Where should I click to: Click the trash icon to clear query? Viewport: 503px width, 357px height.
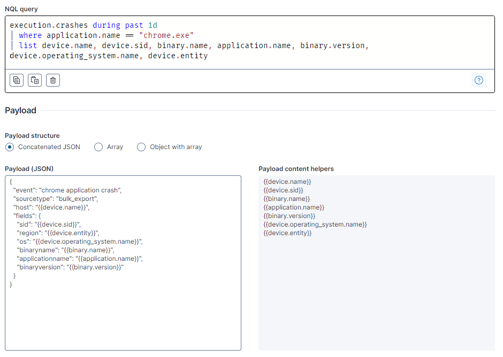click(x=53, y=80)
